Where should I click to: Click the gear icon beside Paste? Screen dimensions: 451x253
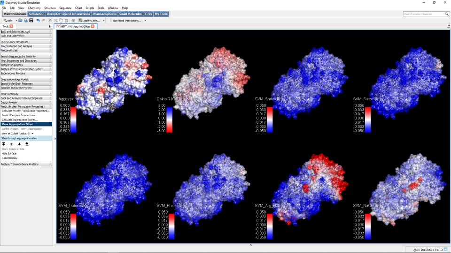(x=73, y=20)
